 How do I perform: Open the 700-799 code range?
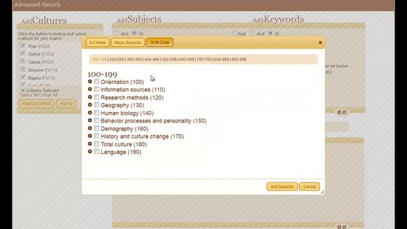coord(204,59)
